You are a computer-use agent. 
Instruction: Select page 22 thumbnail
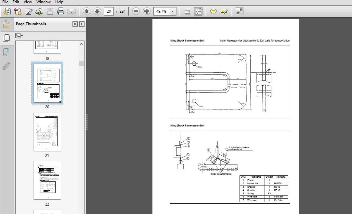tap(47, 180)
